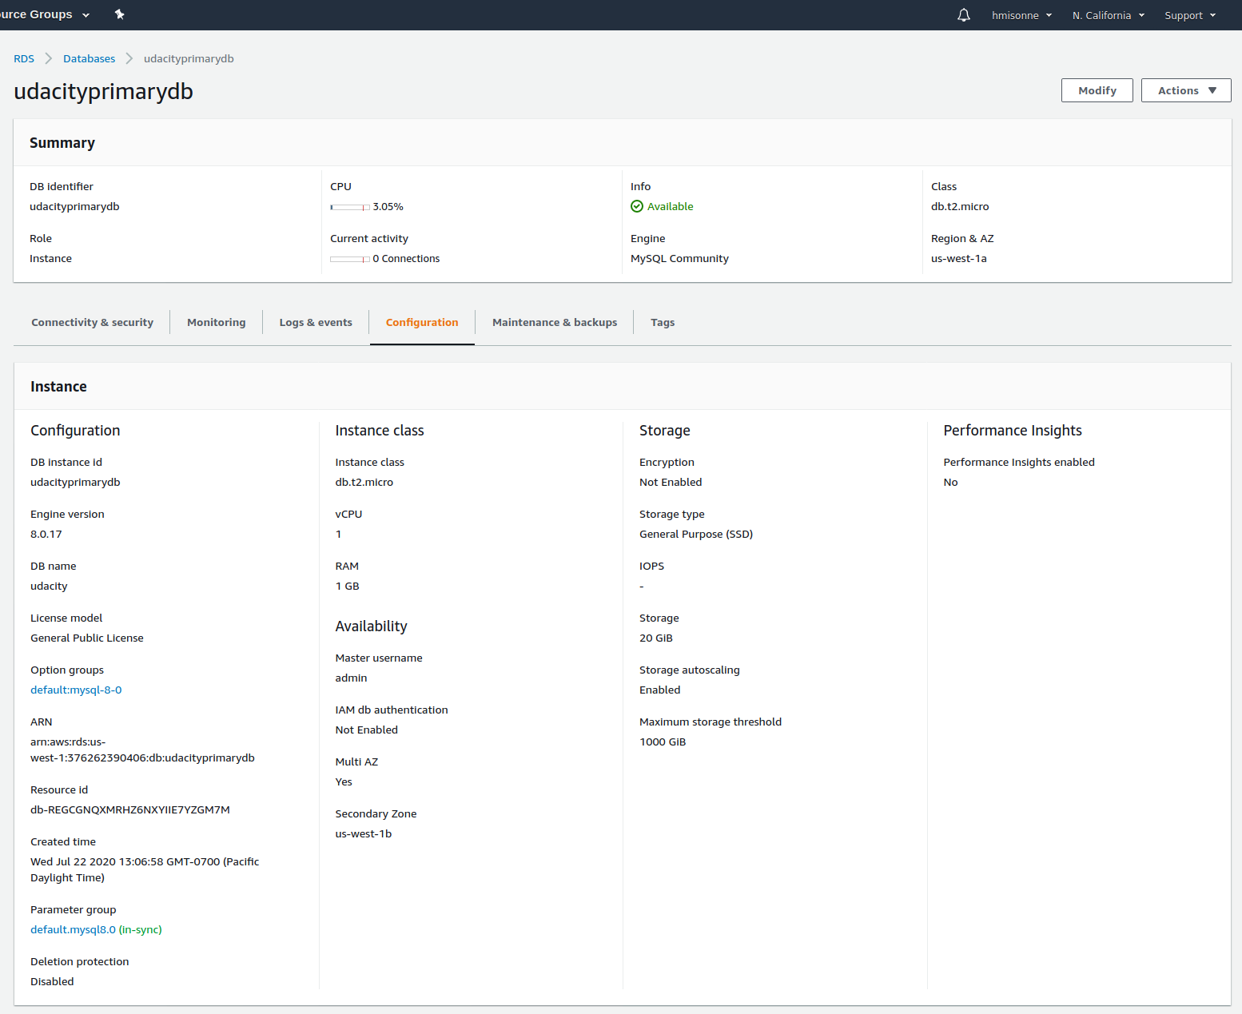Image resolution: width=1242 pixels, height=1014 pixels.
Task: Click the Storage type value General Purpose (SSD)
Action: tap(696, 534)
